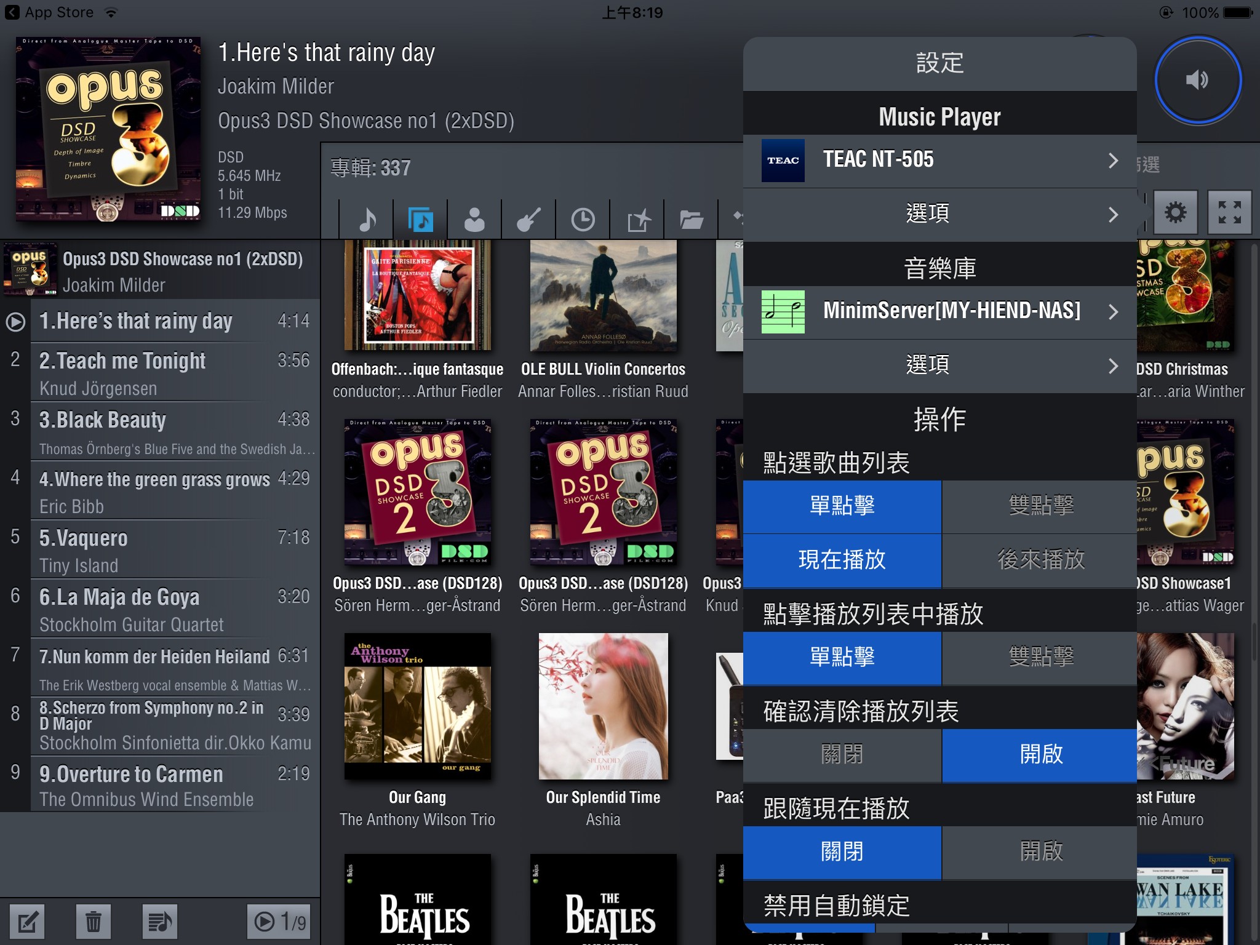Tap the save playlist icon

point(159,922)
